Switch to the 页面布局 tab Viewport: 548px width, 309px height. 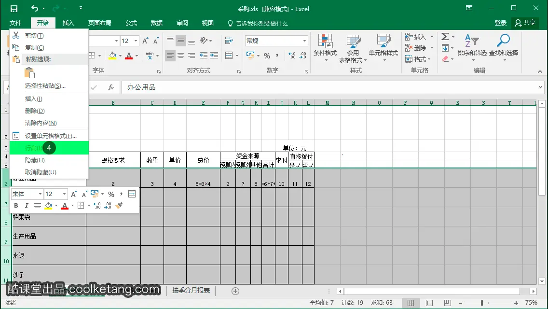pyautogui.click(x=99, y=23)
